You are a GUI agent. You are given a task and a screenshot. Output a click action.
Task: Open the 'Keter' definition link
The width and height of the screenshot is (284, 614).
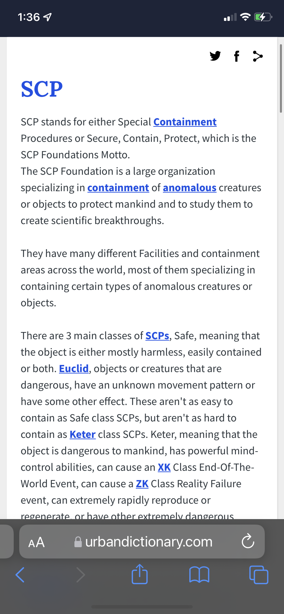(x=82, y=434)
